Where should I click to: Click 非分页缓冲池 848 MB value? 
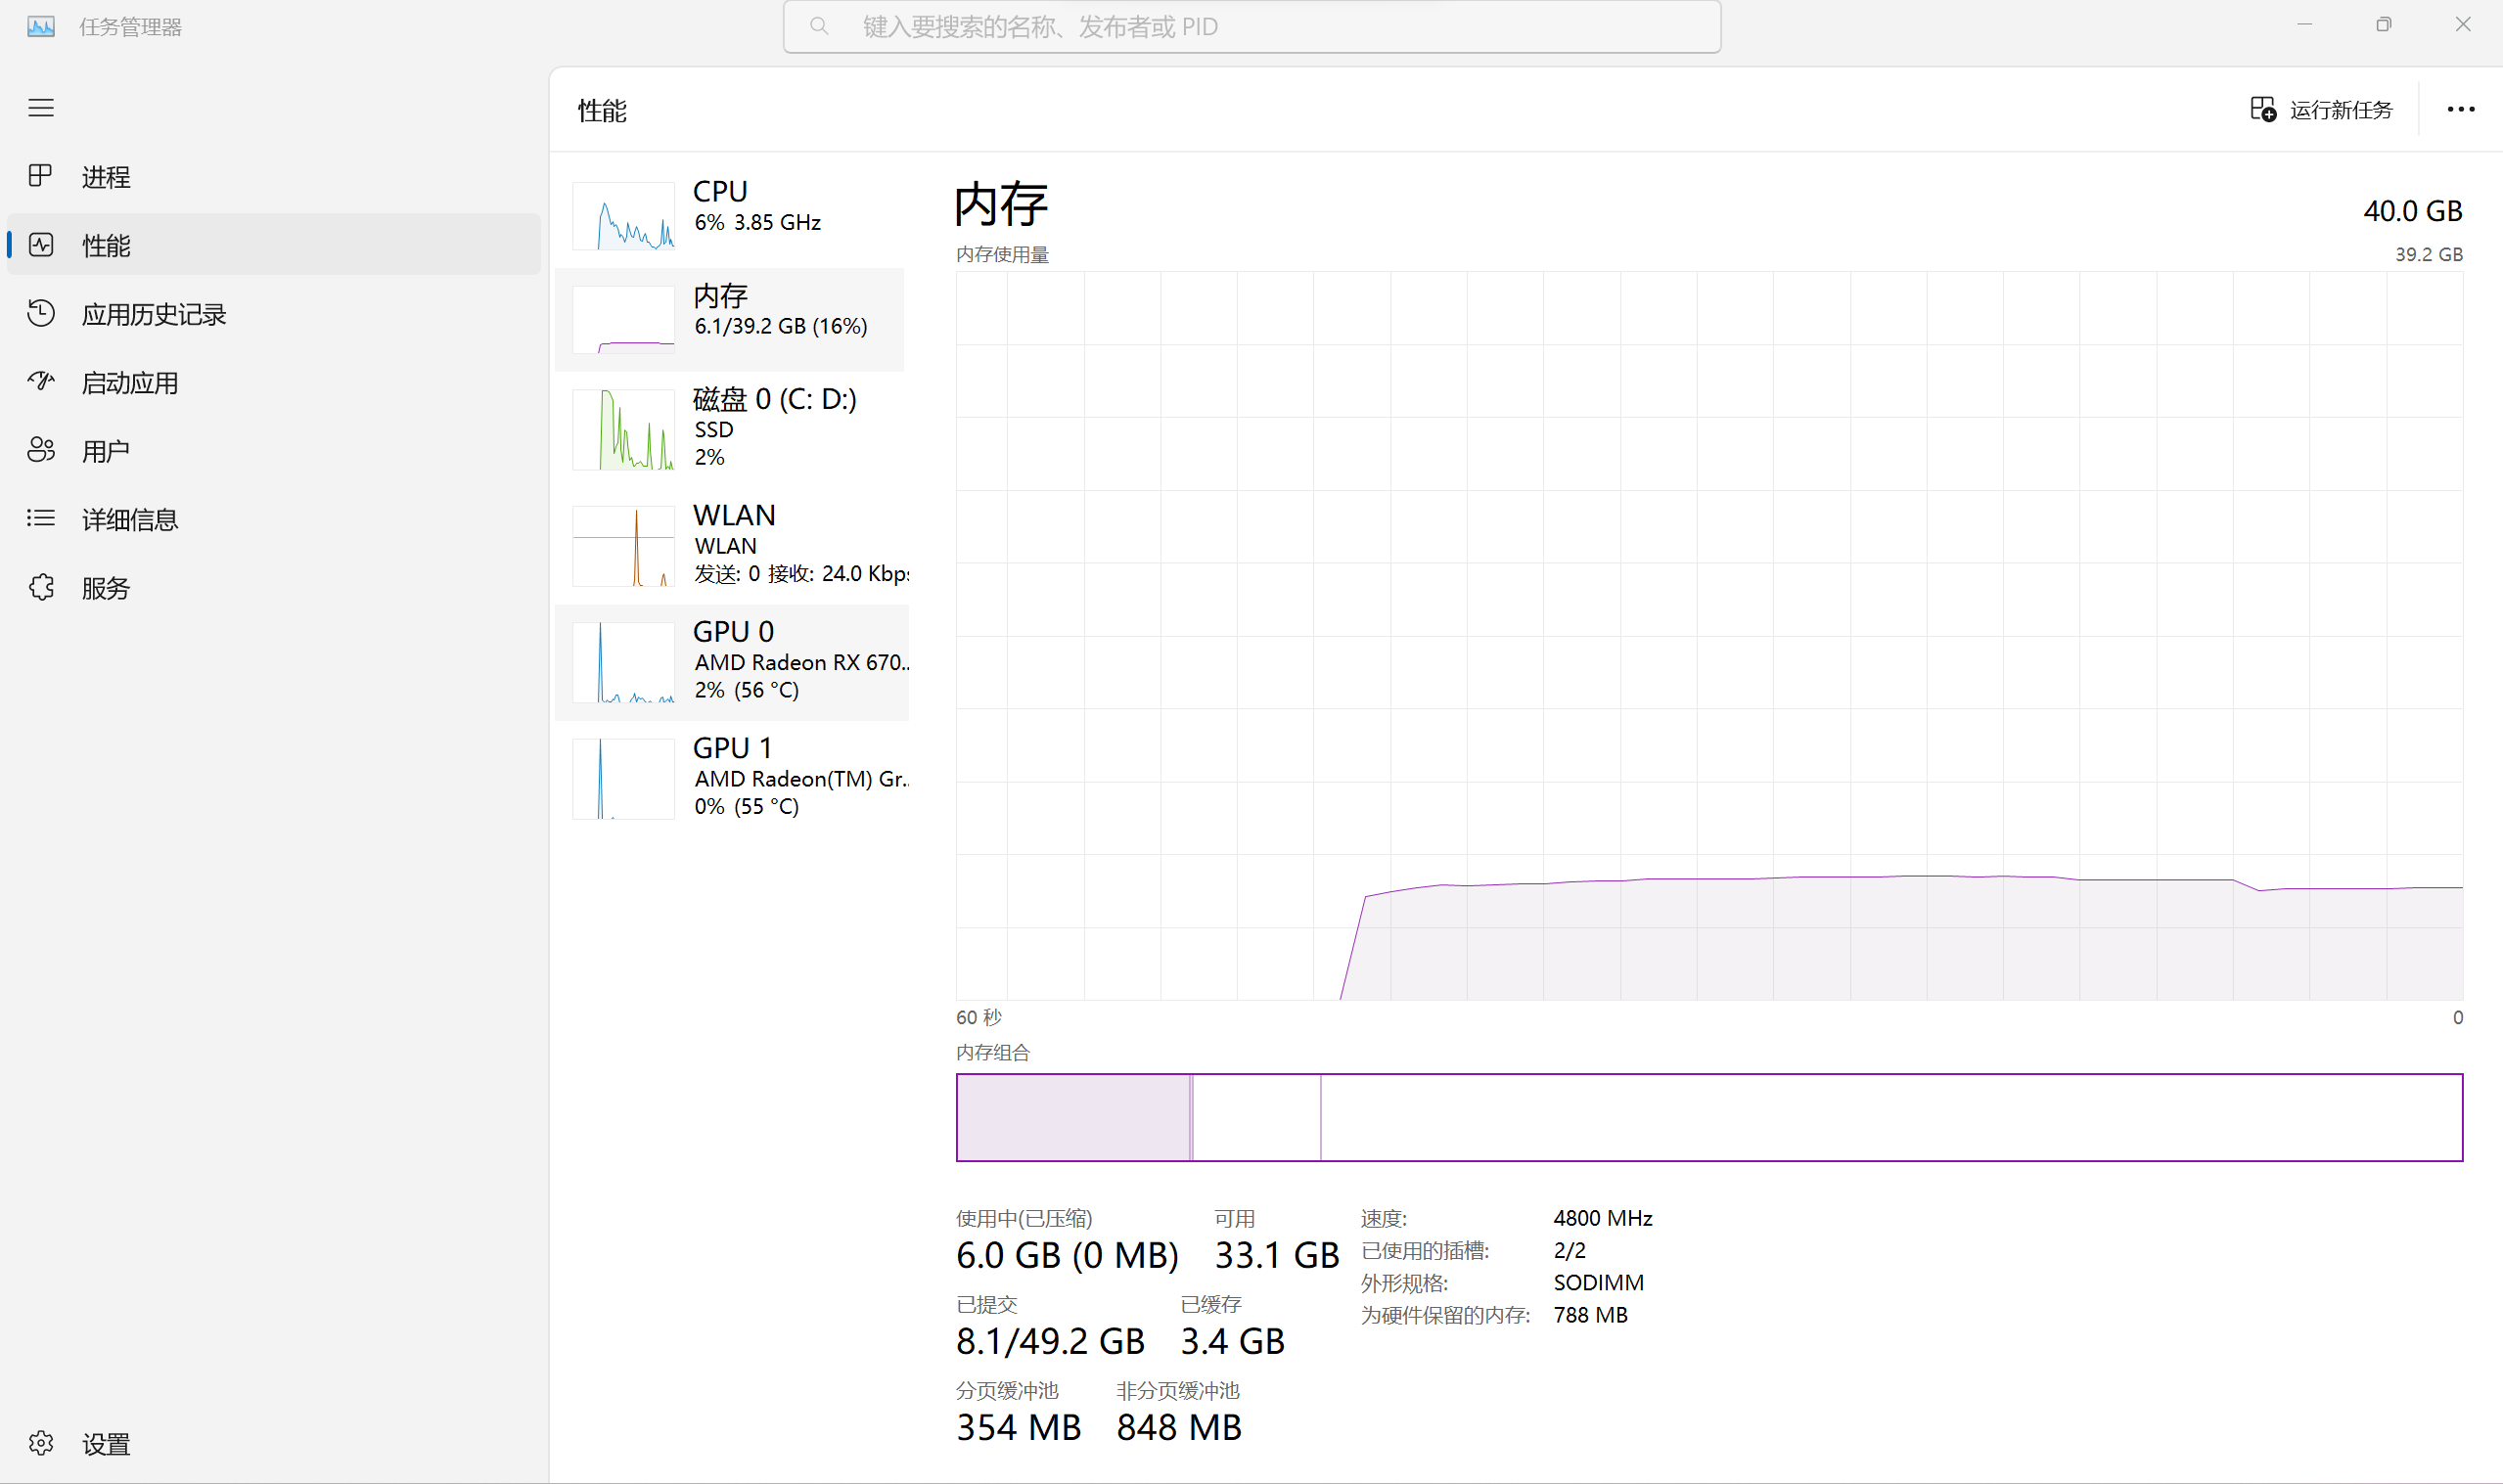tap(1179, 1427)
